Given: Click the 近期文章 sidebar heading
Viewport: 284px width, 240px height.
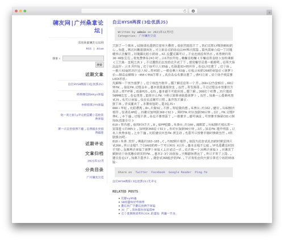Looking at the screenshot, I should pyautogui.click(x=94, y=74).
